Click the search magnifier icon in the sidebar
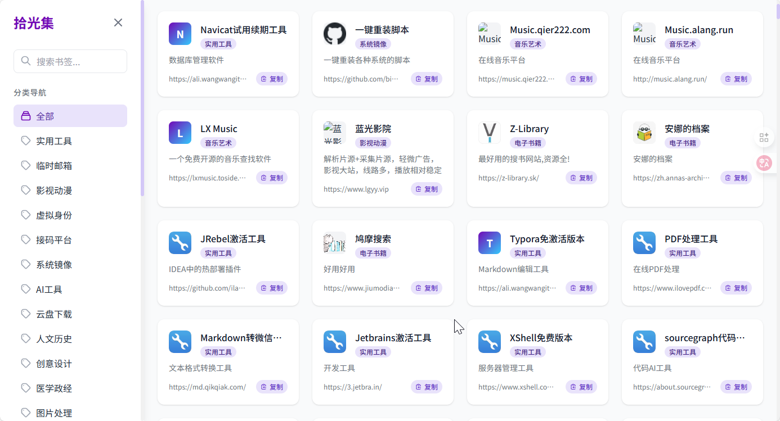 (x=26, y=61)
